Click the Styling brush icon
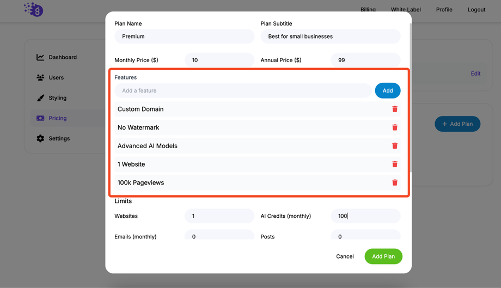The width and height of the screenshot is (501, 288). pyautogui.click(x=40, y=98)
